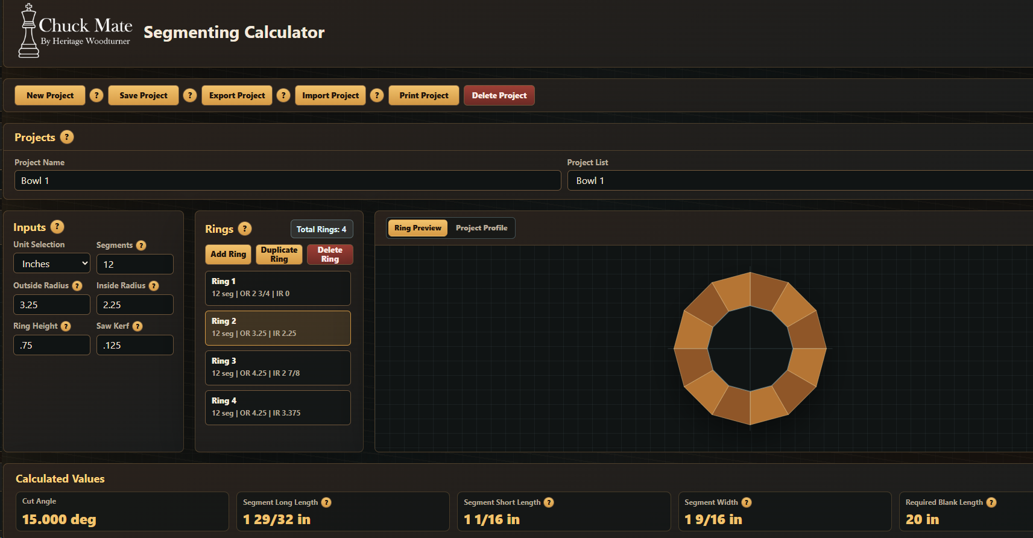Click the 1 9/16 in value
The width and height of the screenshot is (1033, 538).
coord(713,519)
